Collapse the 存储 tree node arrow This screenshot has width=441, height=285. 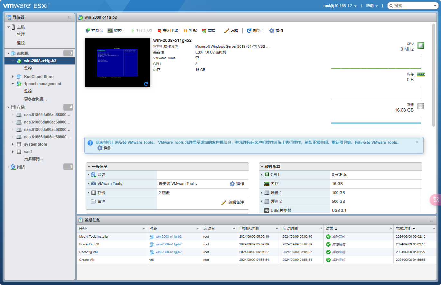pyautogui.click(x=9, y=107)
